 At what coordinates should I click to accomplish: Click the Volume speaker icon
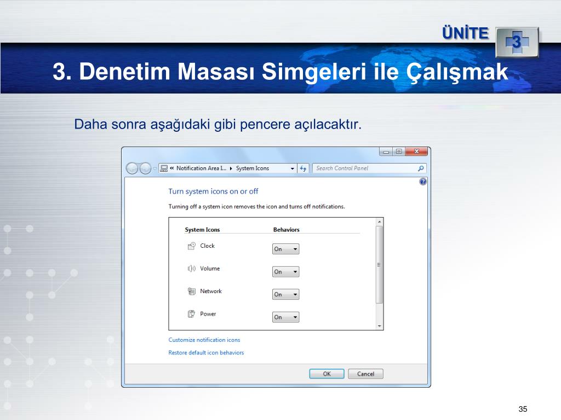192,269
